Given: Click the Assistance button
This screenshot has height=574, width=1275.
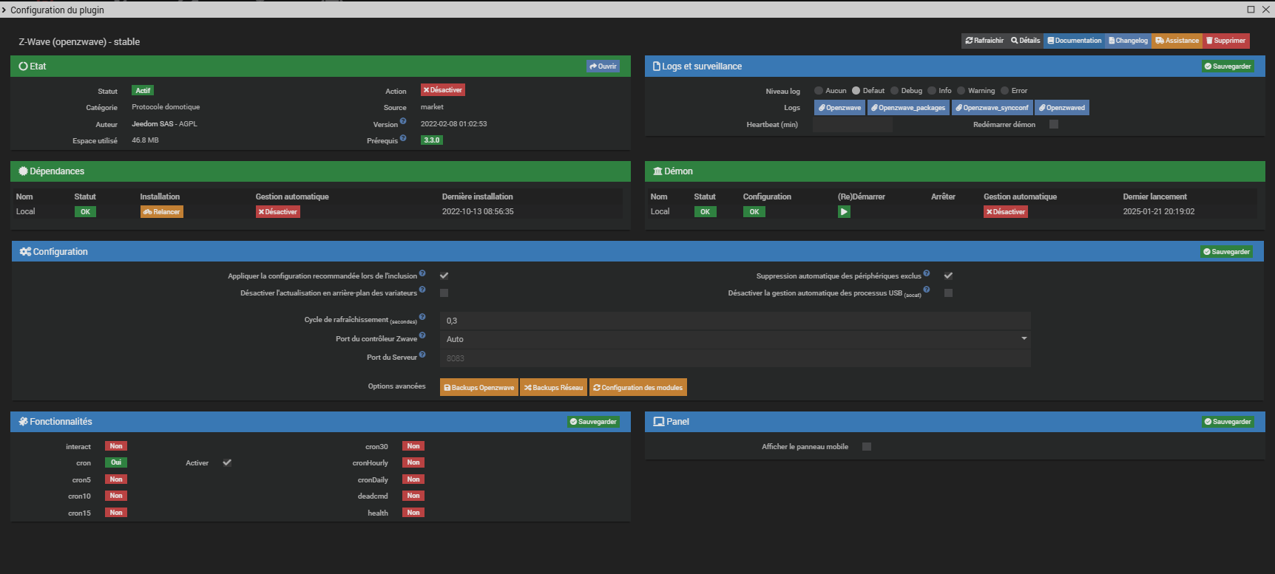Looking at the screenshot, I should click(x=1177, y=41).
